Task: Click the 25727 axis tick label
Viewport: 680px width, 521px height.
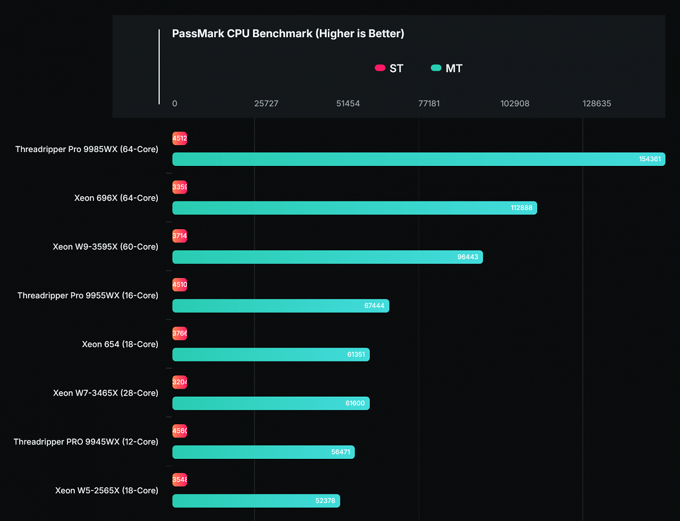Action: [x=266, y=103]
